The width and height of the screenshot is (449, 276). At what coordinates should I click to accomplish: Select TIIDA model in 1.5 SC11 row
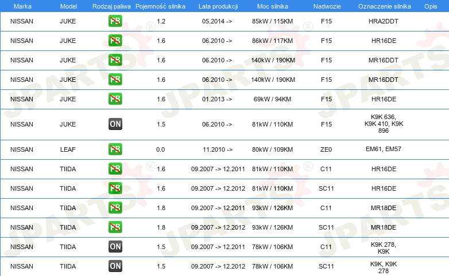pos(68,266)
